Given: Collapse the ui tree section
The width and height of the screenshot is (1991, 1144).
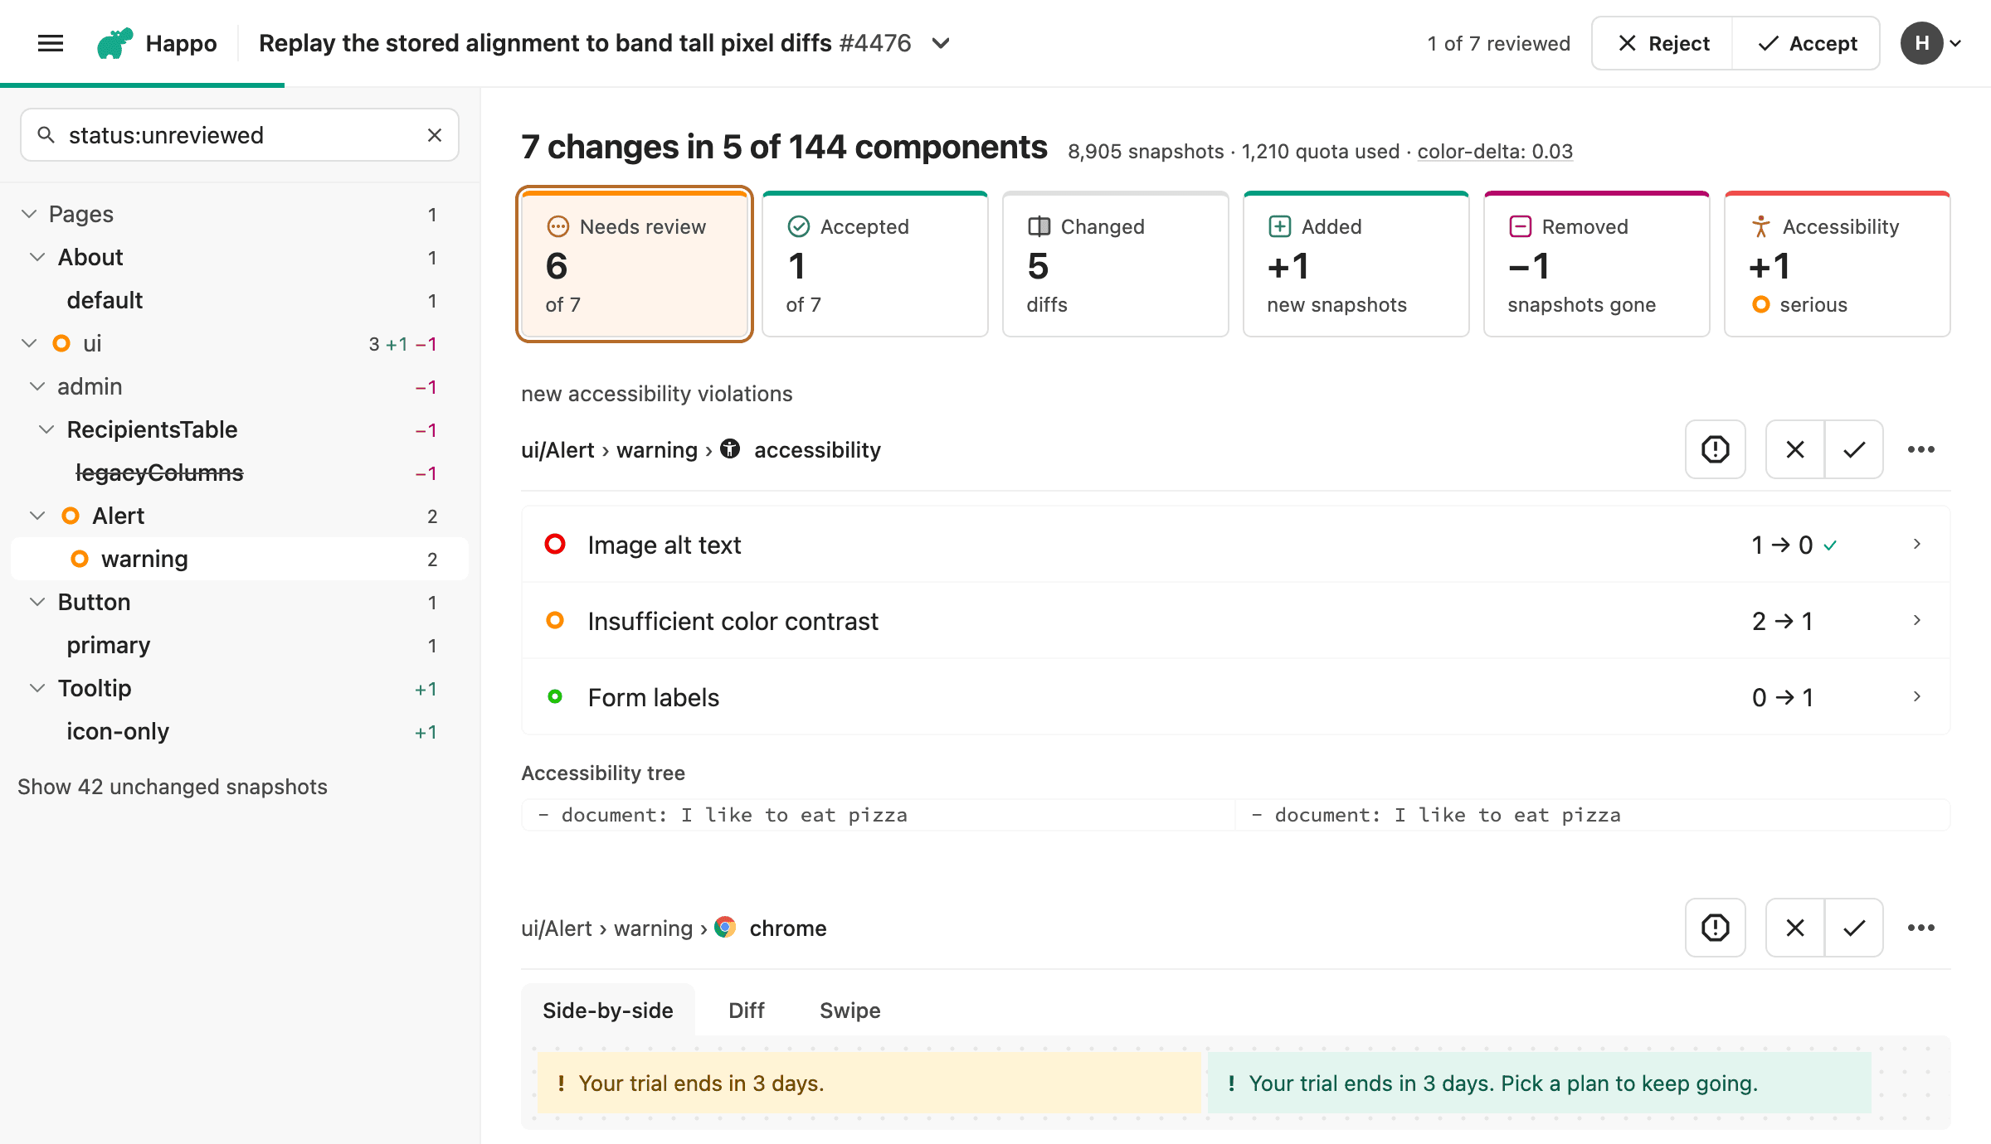Looking at the screenshot, I should click(29, 343).
